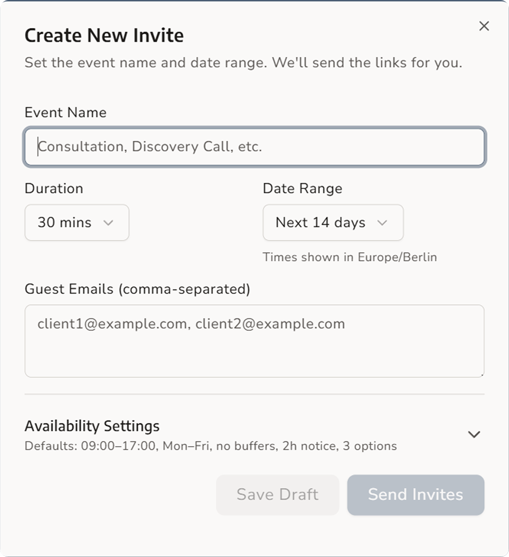The image size is (509, 557).
Task: Click the Europe/Berlin timezone text
Action: 349,257
